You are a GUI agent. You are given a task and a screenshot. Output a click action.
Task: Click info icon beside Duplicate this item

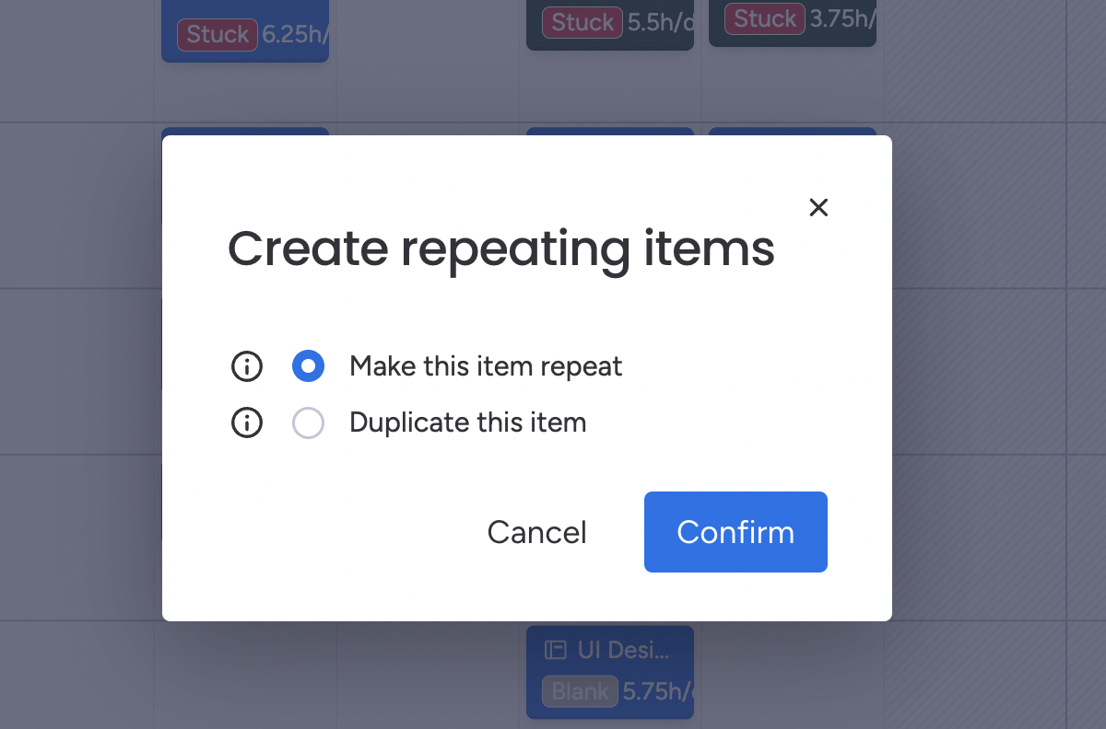246,423
